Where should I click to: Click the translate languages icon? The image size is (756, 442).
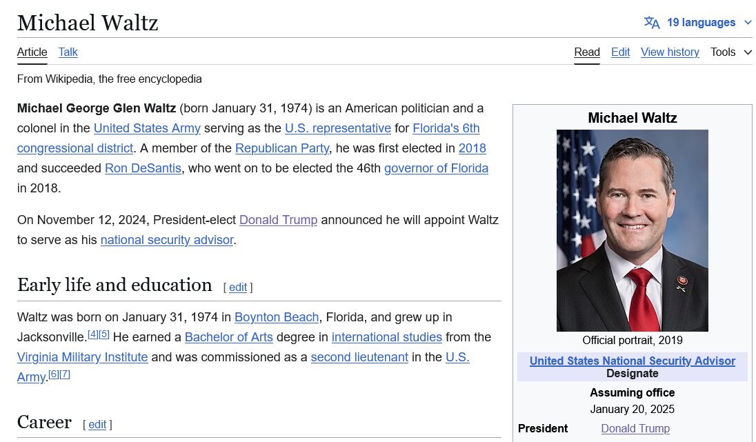pos(652,23)
